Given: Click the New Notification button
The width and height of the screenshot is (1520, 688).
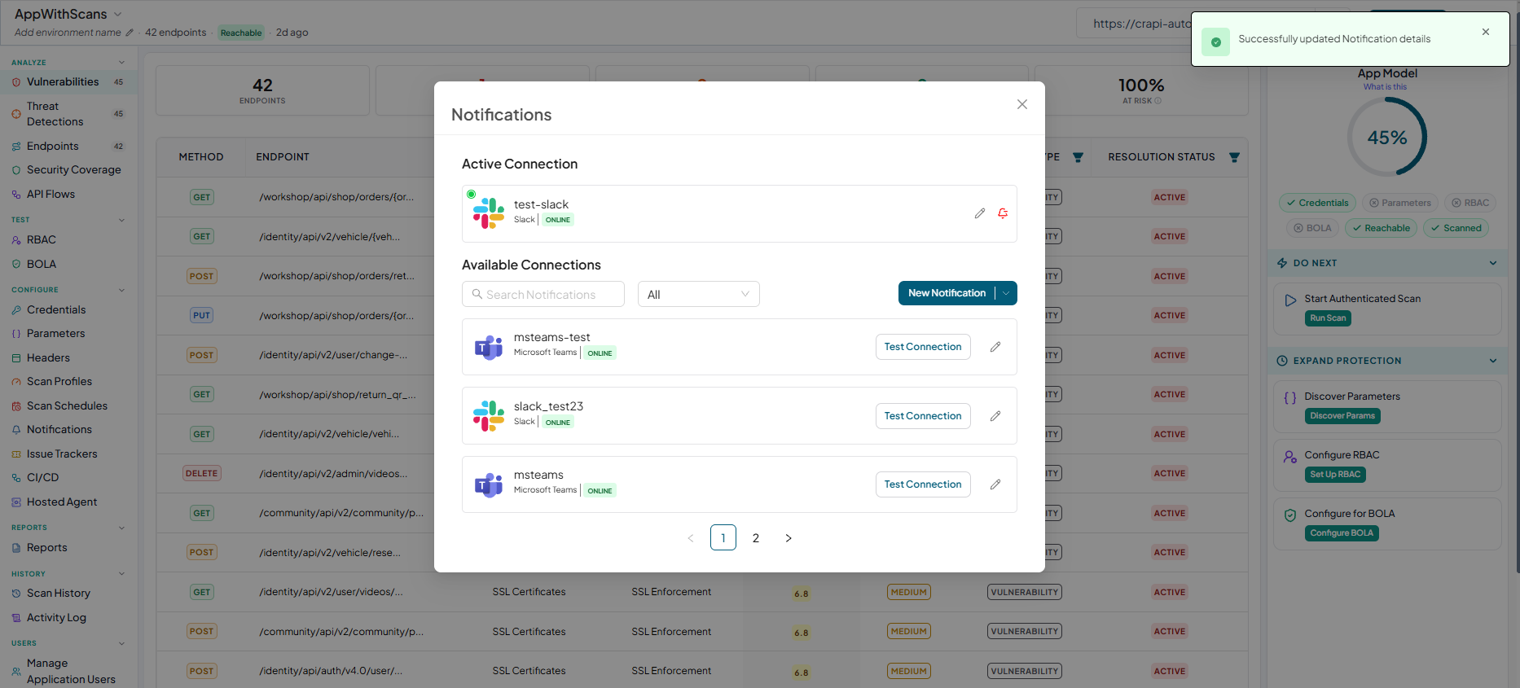Looking at the screenshot, I should point(947,293).
